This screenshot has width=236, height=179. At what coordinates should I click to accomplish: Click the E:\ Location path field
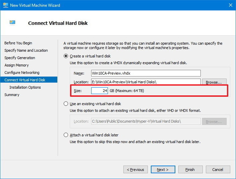click(146, 82)
